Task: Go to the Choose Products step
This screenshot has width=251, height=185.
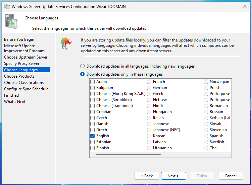Action: pos(19,76)
